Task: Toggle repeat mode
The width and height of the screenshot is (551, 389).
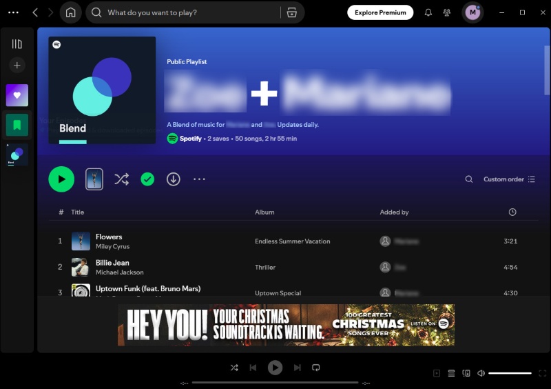Action: (316, 368)
